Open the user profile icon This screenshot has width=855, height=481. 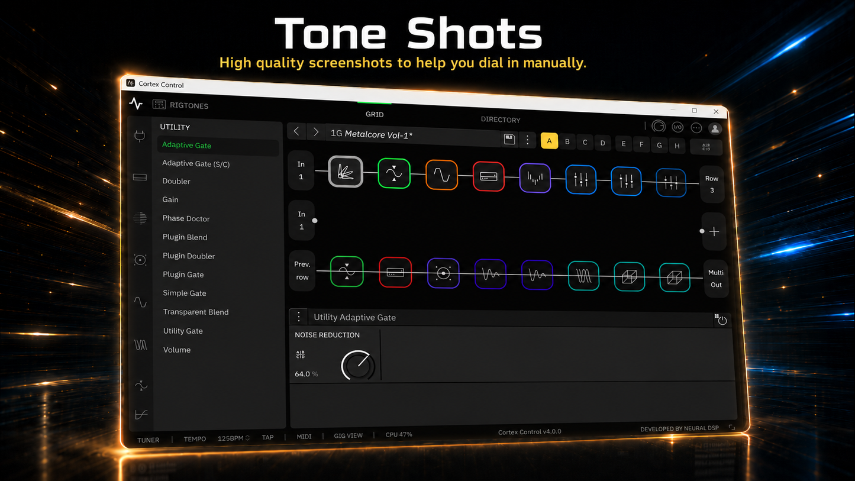(x=715, y=128)
